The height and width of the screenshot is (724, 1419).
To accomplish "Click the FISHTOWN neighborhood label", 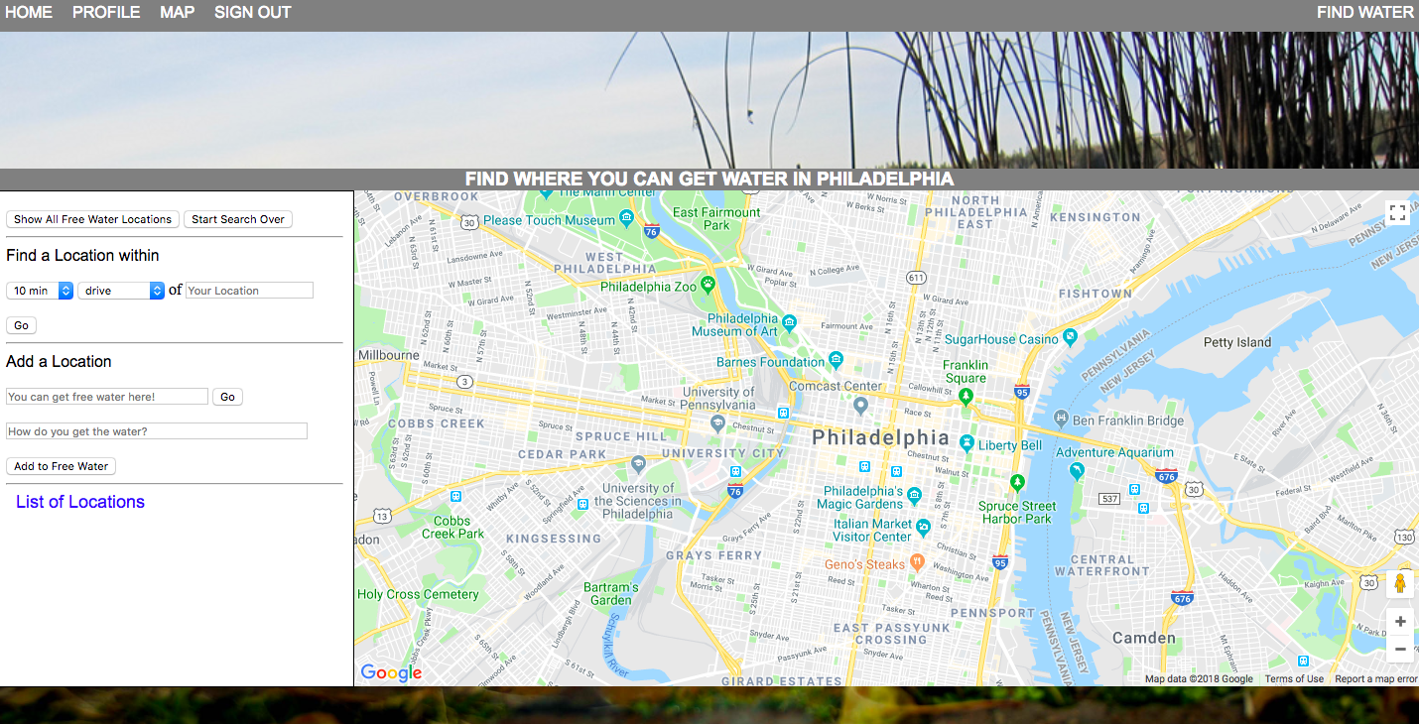I will [x=1096, y=294].
